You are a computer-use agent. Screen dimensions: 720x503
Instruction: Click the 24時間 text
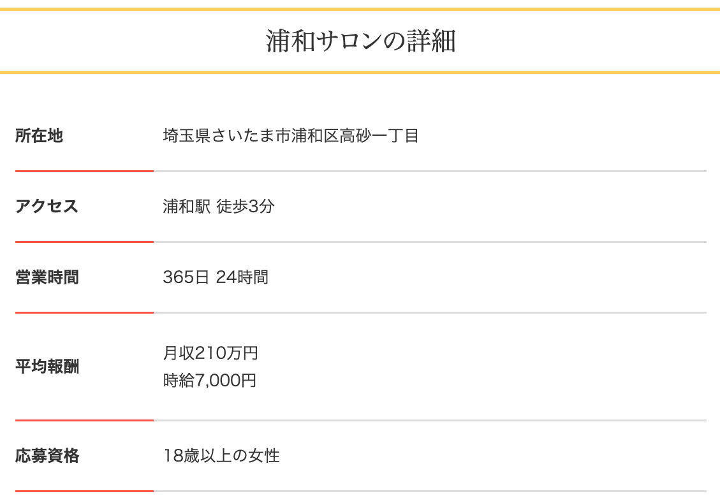(x=242, y=277)
